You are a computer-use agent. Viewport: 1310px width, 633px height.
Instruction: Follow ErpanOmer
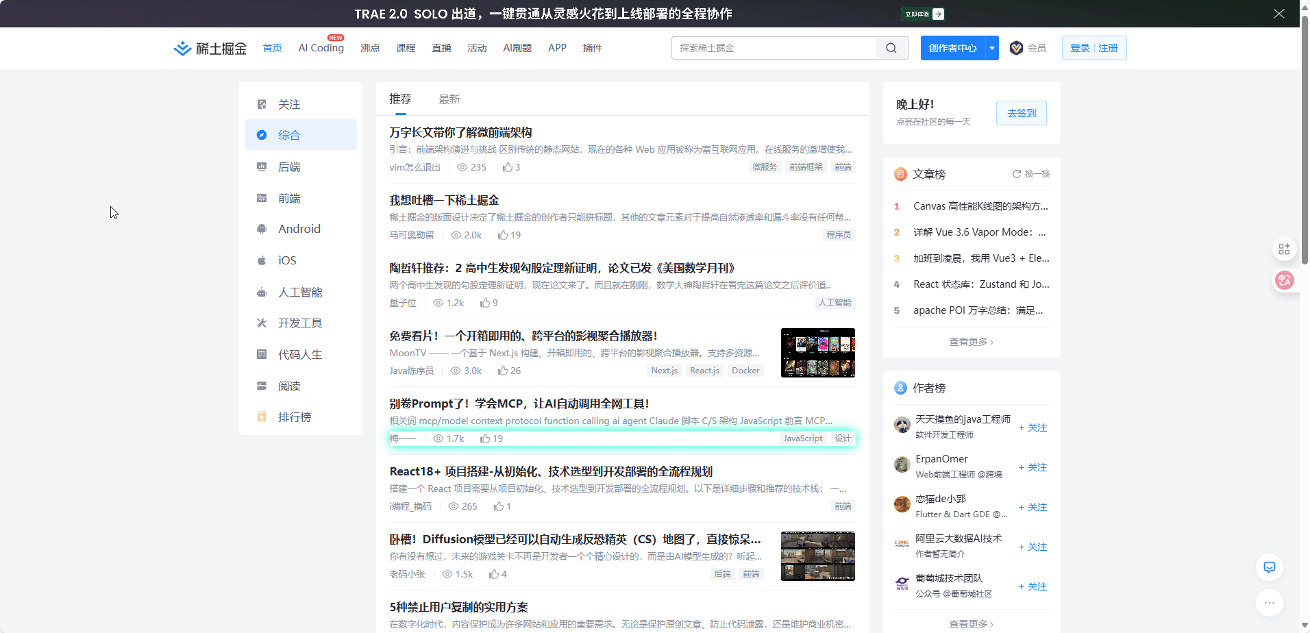coord(1033,467)
